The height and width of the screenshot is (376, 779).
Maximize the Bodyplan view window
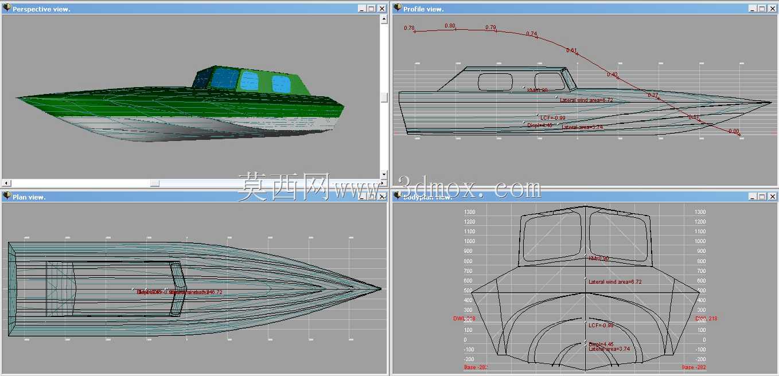[762, 197]
